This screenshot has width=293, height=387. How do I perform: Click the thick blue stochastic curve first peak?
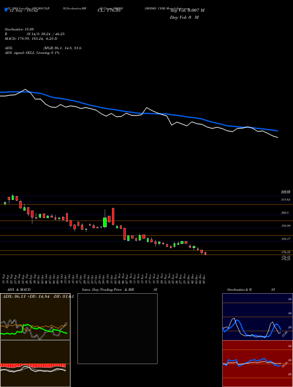click(x=237, y=321)
